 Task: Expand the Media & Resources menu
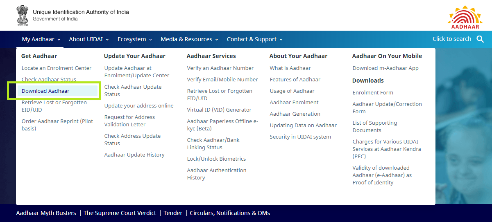tap(190, 39)
